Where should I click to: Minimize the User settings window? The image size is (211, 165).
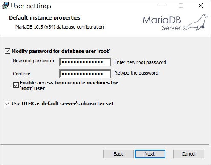(162, 6)
